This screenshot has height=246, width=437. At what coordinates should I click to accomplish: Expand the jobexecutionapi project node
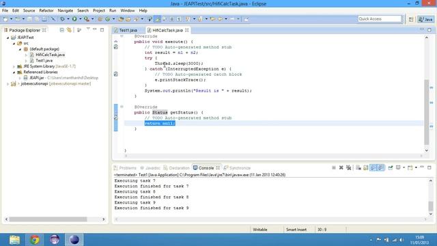pos(8,83)
